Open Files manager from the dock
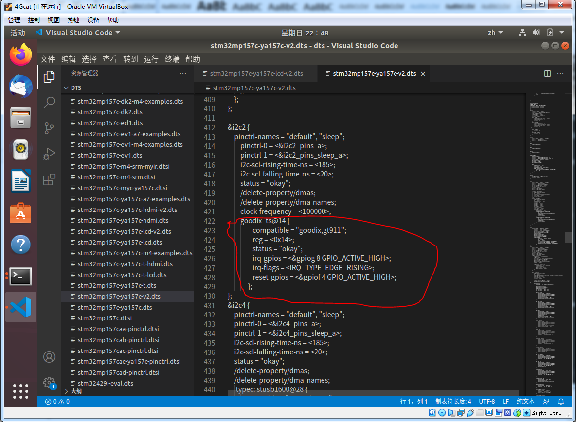The height and width of the screenshot is (422, 576). tap(21, 118)
